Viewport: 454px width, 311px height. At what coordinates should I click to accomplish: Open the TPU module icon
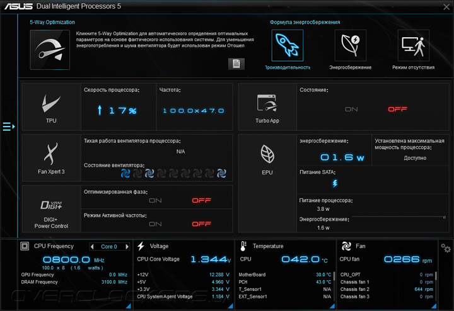click(x=51, y=103)
